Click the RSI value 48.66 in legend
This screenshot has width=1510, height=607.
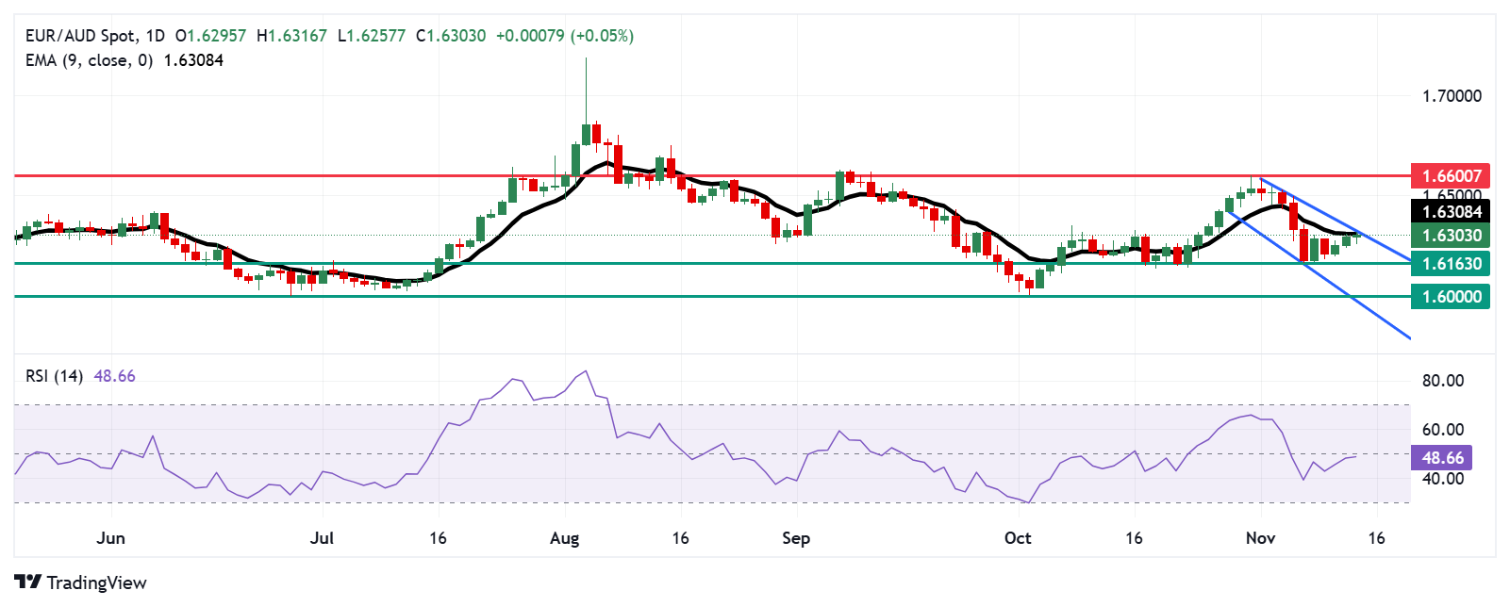click(115, 376)
